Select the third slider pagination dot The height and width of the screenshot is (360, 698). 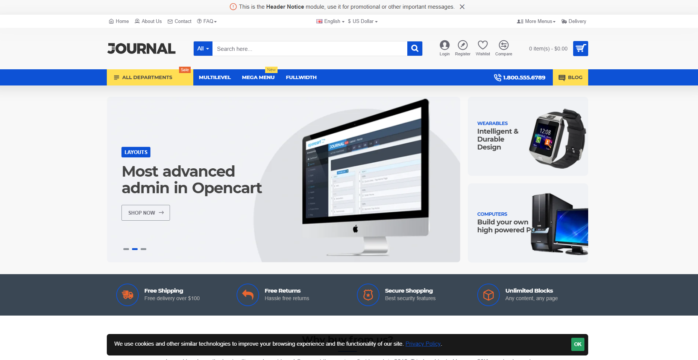143,249
